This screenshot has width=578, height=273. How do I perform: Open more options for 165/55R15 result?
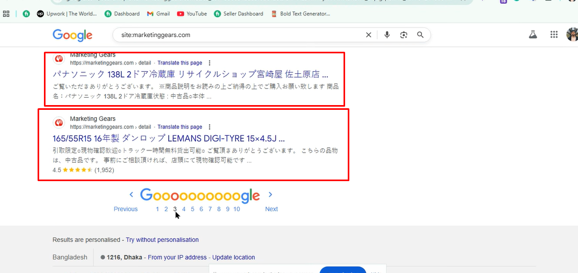210,127
